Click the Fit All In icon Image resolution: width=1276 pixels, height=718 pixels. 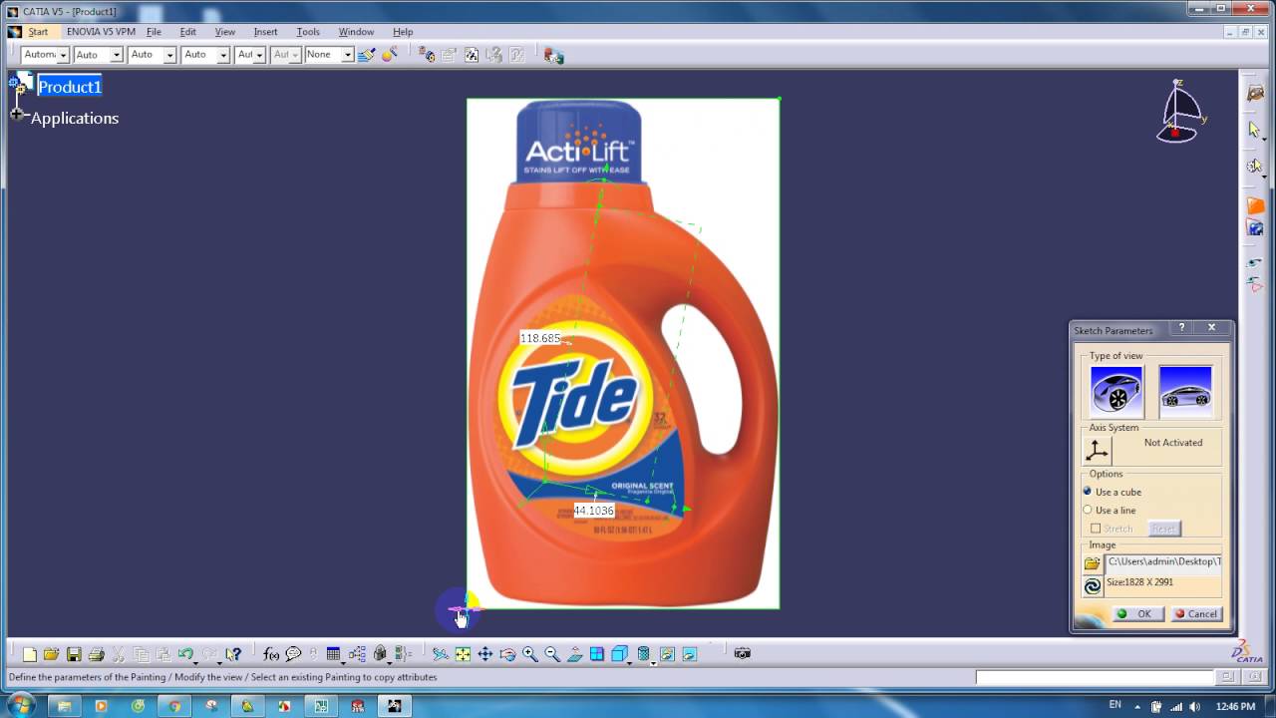[463, 654]
